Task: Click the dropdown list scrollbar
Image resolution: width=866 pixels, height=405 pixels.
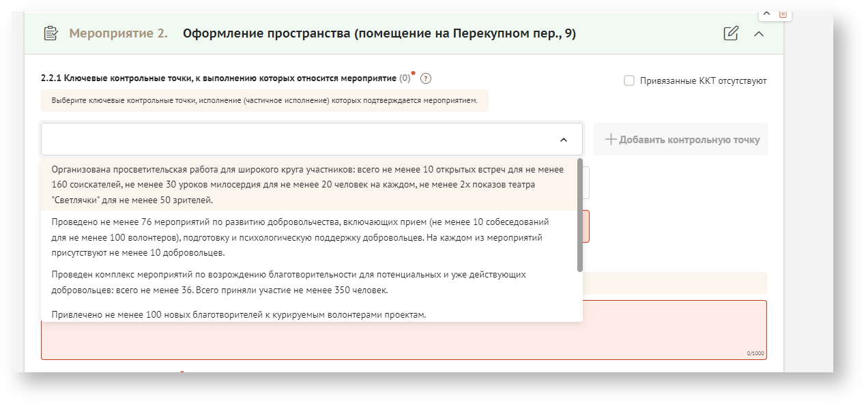Action: [x=580, y=215]
